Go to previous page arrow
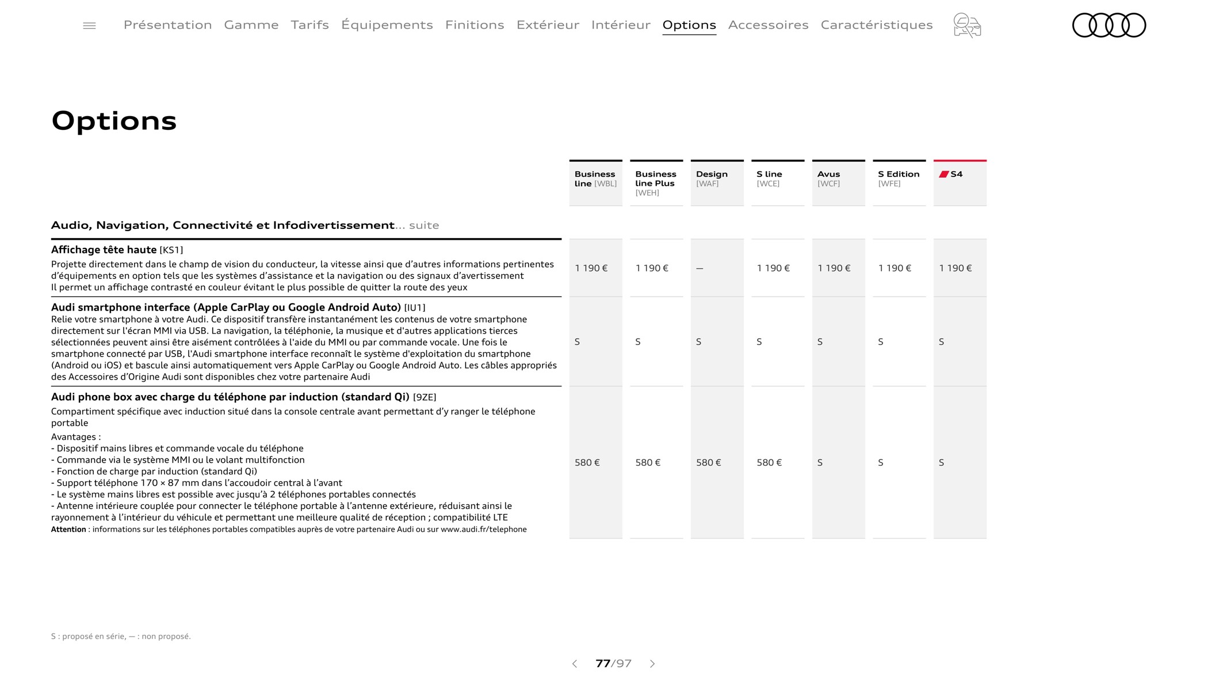The width and height of the screenshot is (1227, 690). click(574, 664)
